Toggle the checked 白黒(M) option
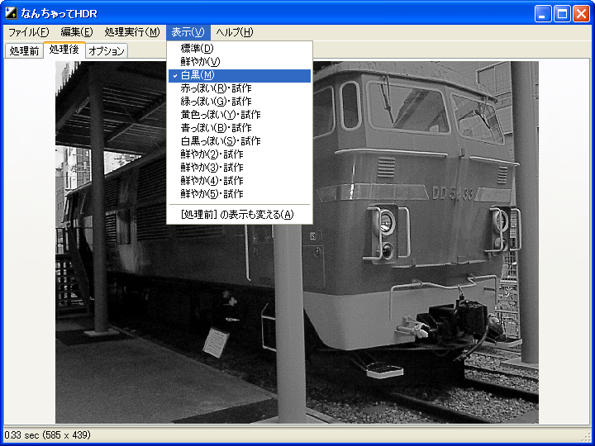Viewport: 595px width, 446px height. click(x=240, y=75)
